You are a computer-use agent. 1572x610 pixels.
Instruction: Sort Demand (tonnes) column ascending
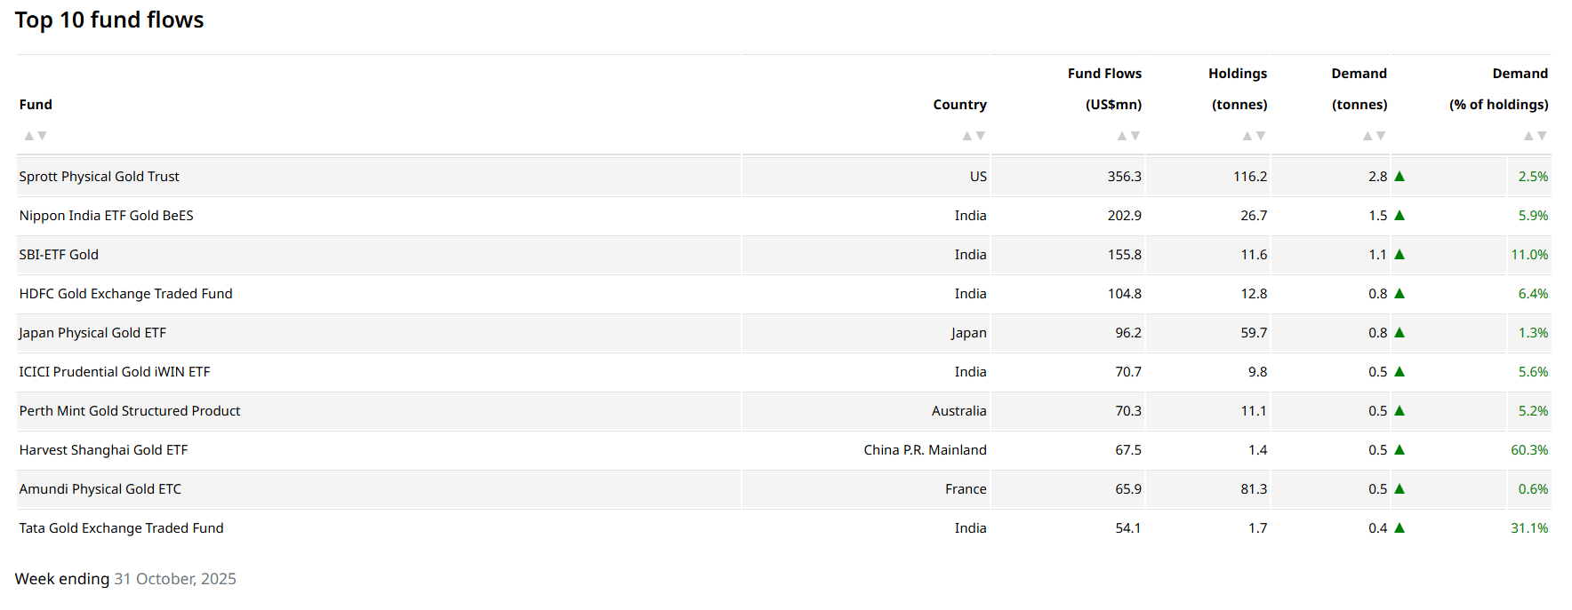1367,136
